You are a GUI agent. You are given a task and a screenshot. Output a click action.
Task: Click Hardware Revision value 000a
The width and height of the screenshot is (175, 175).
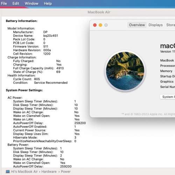click(47, 50)
